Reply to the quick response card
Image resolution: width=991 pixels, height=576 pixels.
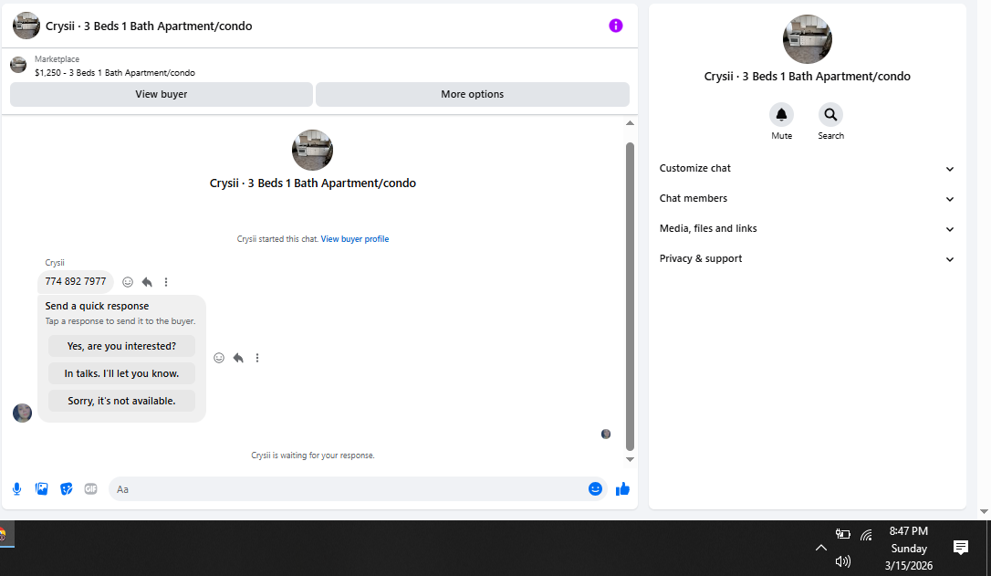point(238,358)
